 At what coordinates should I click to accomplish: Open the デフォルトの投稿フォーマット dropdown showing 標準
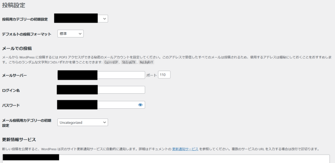(71, 34)
